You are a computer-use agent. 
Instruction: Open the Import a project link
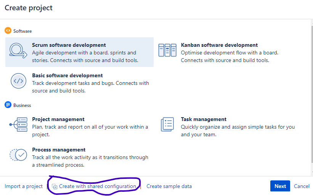point(24,186)
